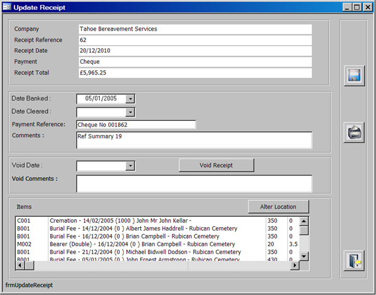The width and height of the screenshot is (376, 295).
Task: Select the Cremation John Kellar item row
Action: 157,220
